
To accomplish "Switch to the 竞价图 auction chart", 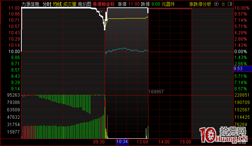I will 84,4.
